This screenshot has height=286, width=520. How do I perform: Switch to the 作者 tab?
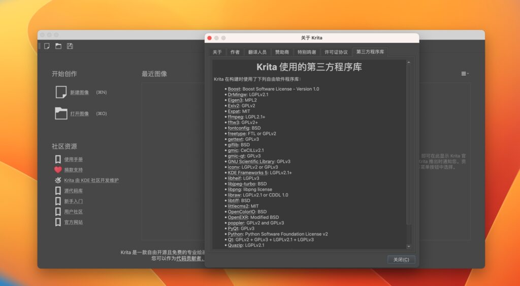point(235,52)
